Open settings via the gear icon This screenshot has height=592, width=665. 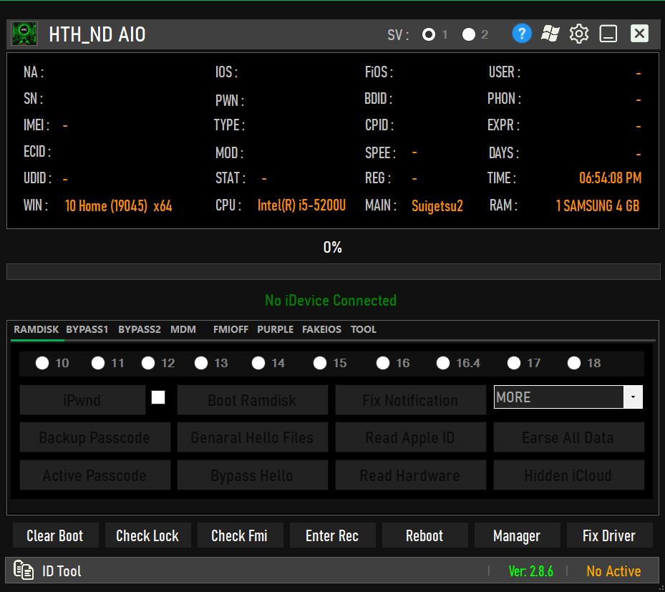[x=579, y=34]
